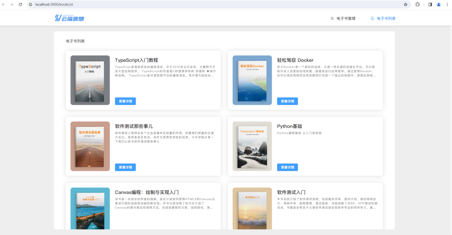Open browser three-dot menu
The height and width of the screenshot is (235, 452).
coord(447,5)
